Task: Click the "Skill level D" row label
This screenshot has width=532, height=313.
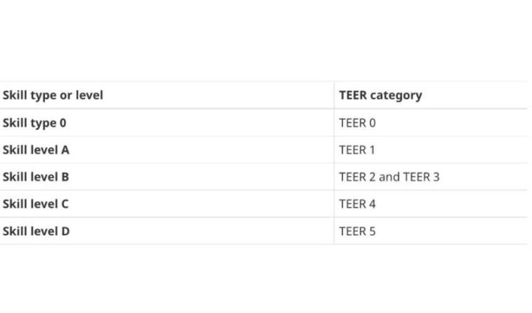Action: pyautogui.click(x=36, y=231)
